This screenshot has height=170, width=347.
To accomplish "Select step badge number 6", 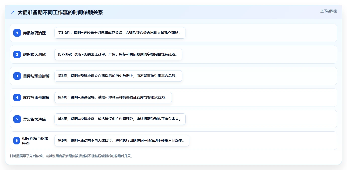I will (17, 141).
